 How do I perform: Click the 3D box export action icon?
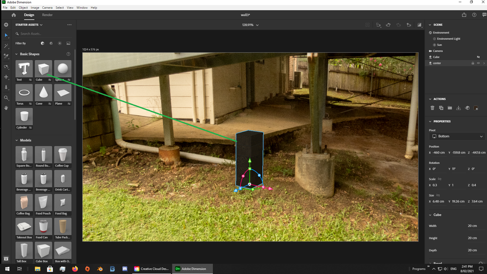tap(467, 108)
